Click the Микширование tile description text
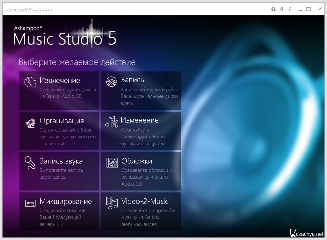 pyautogui.click(x=63, y=217)
